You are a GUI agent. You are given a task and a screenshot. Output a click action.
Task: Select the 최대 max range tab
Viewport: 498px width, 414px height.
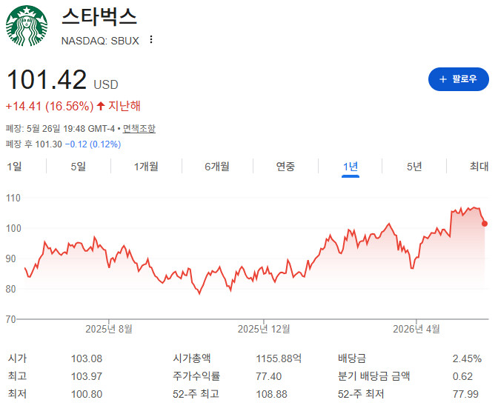coord(479,167)
